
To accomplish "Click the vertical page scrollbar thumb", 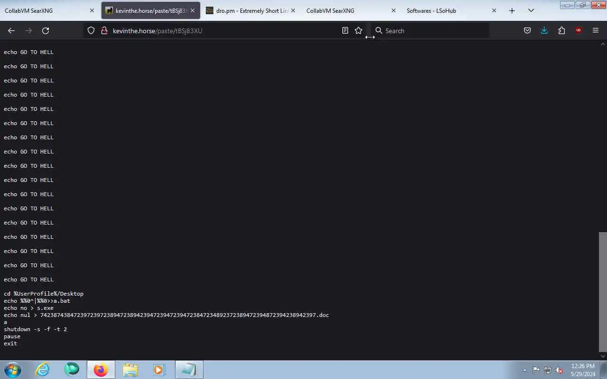I will [x=603, y=291].
